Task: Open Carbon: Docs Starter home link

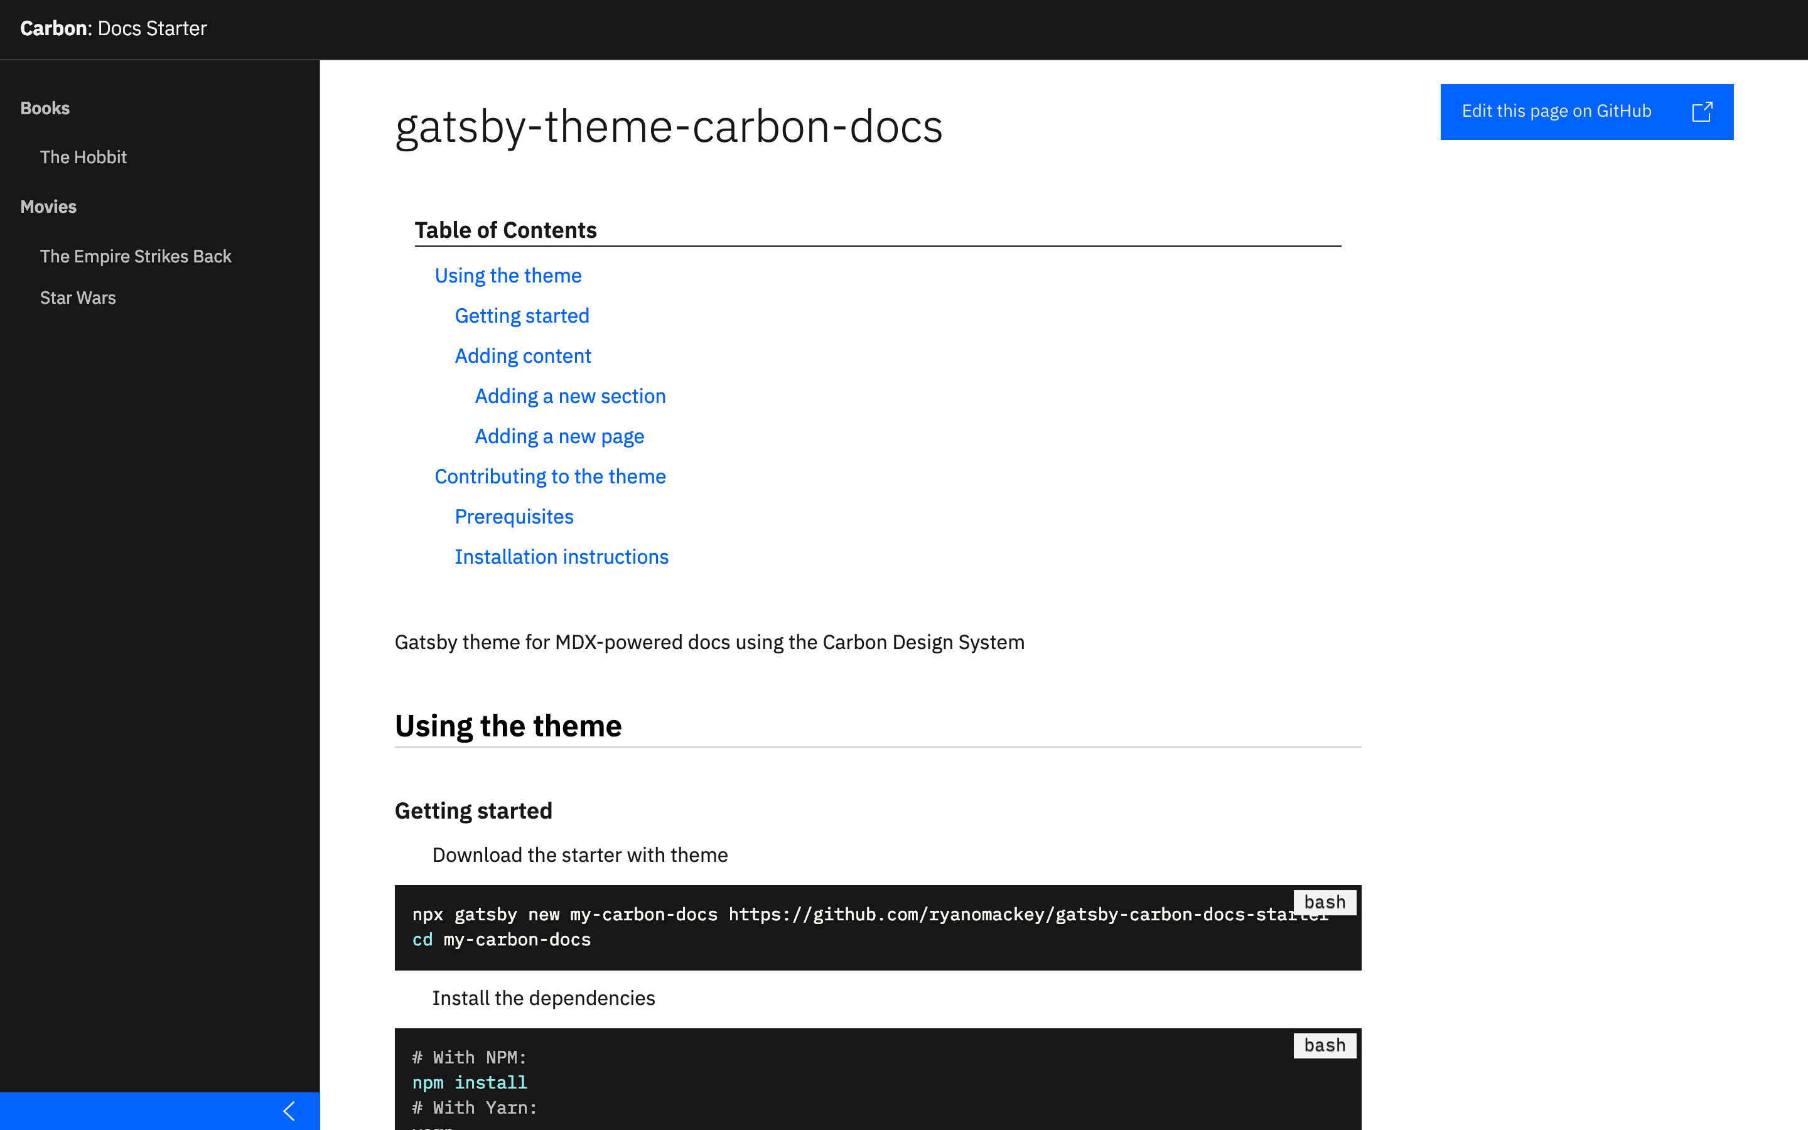Action: [x=114, y=28]
